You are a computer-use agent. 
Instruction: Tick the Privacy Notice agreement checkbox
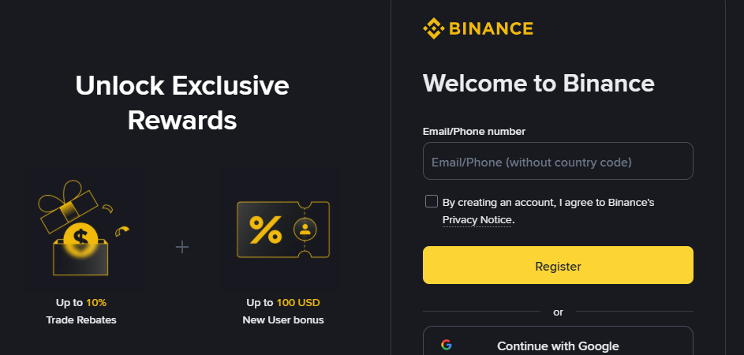pyautogui.click(x=432, y=201)
